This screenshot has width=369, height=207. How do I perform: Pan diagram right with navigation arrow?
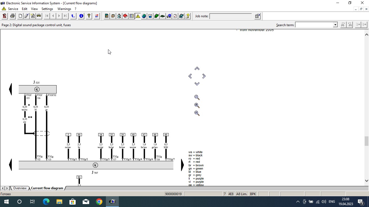[204, 76]
